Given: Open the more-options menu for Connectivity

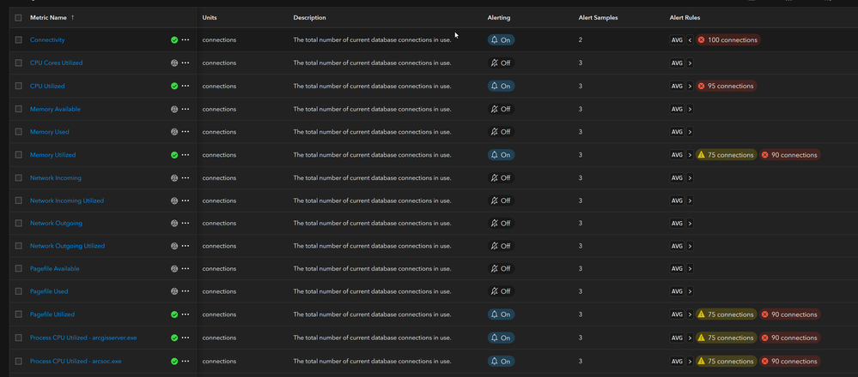Looking at the screenshot, I should [x=186, y=40].
